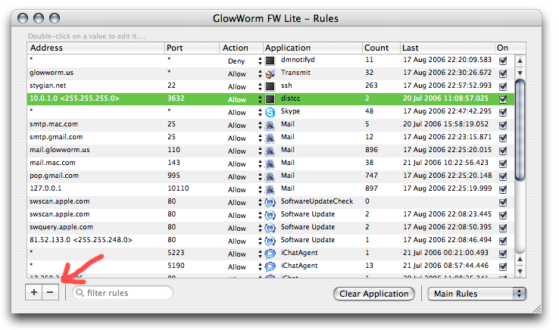
Task: Click address 81.52.133.0 <255.255.248.0>
Action: (x=81, y=240)
